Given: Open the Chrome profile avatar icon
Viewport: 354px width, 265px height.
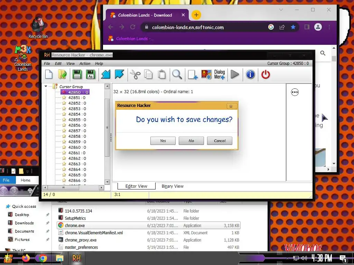Looking at the screenshot, I should 318,27.
